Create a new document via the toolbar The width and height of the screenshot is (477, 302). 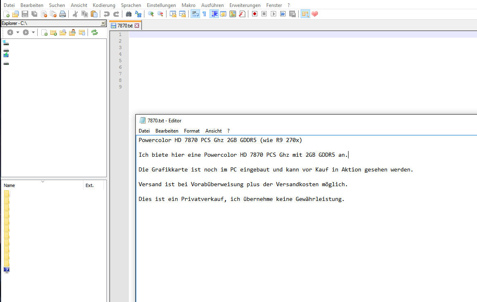point(7,14)
